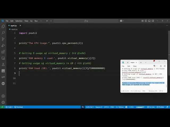
Task: Expand the hidden menu items ellipsis
Action: coord(41,21)
